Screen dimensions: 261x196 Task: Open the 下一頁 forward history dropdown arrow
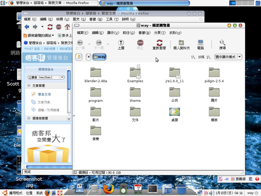tap(108, 44)
